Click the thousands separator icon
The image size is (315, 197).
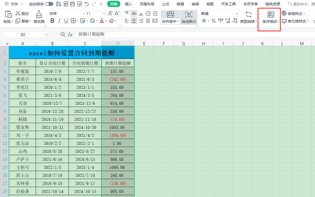(220, 21)
